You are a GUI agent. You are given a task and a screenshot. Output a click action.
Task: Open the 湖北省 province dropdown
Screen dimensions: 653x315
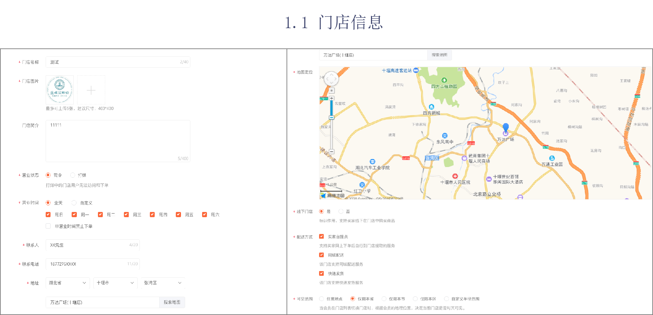coord(67,283)
